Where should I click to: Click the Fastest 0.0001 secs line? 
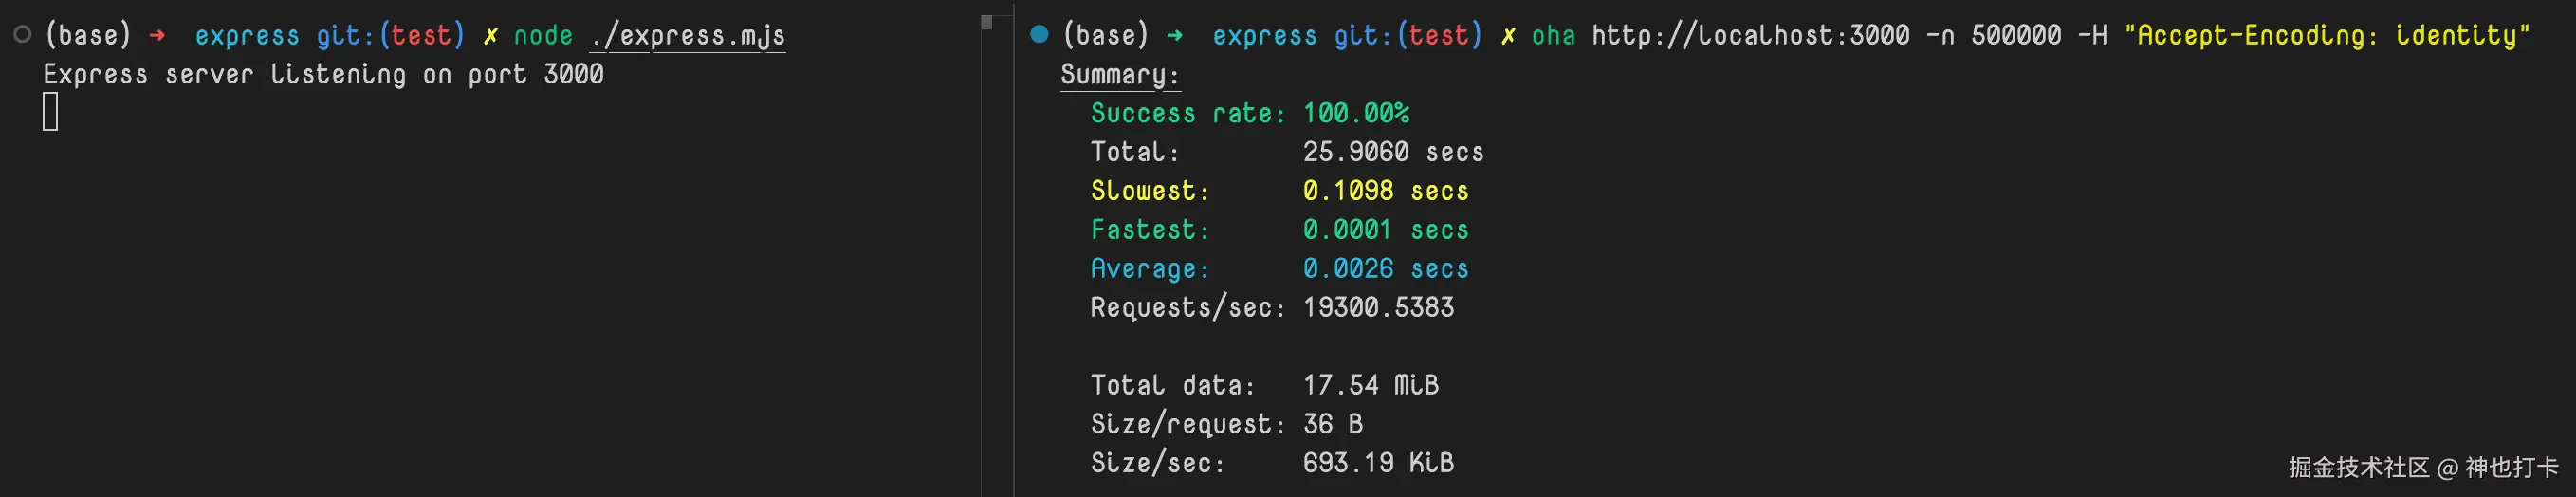(x=1279, y=230)
